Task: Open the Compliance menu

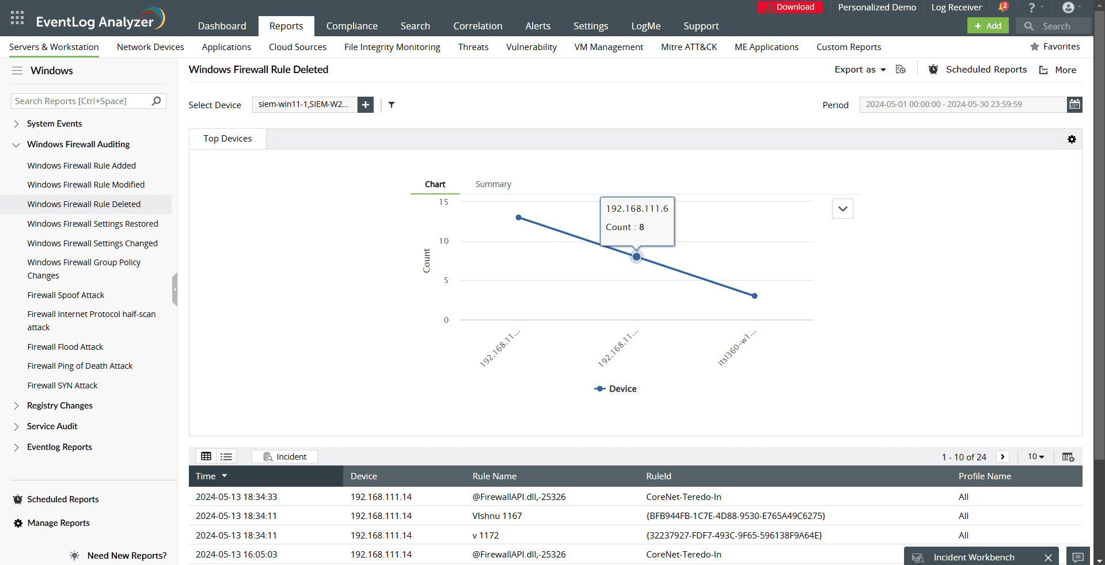Action: point(352,26)
